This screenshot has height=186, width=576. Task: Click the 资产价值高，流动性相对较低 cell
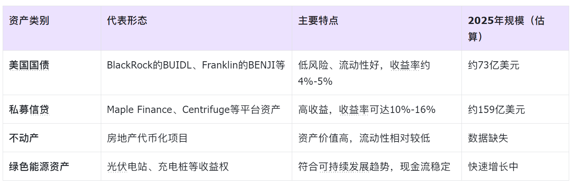[x=364, y=138]
